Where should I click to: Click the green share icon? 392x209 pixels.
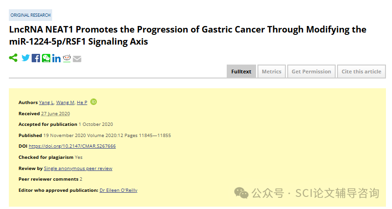click(13, 58)
